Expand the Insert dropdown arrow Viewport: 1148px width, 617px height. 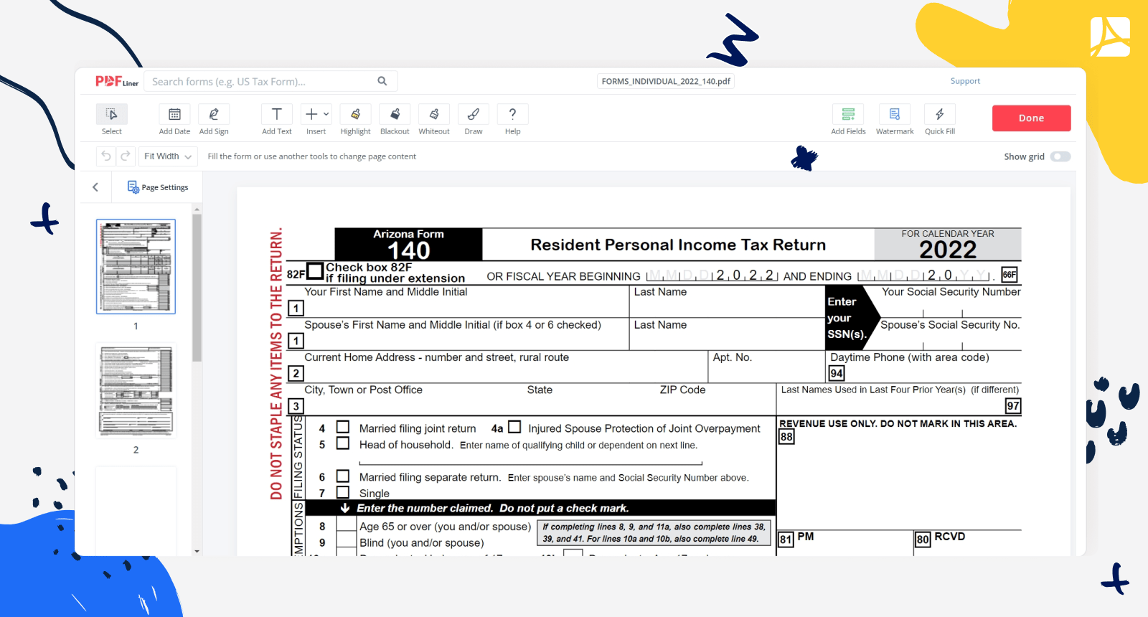tap(326, 114)
